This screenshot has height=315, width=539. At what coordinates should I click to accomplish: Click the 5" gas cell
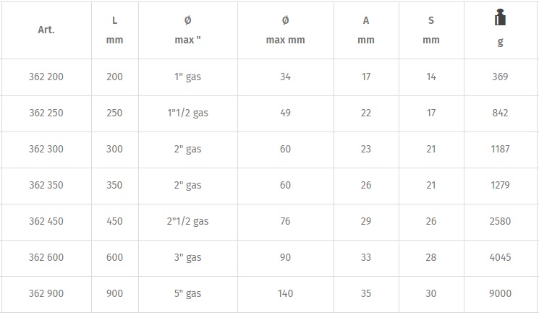pos(187,293)
